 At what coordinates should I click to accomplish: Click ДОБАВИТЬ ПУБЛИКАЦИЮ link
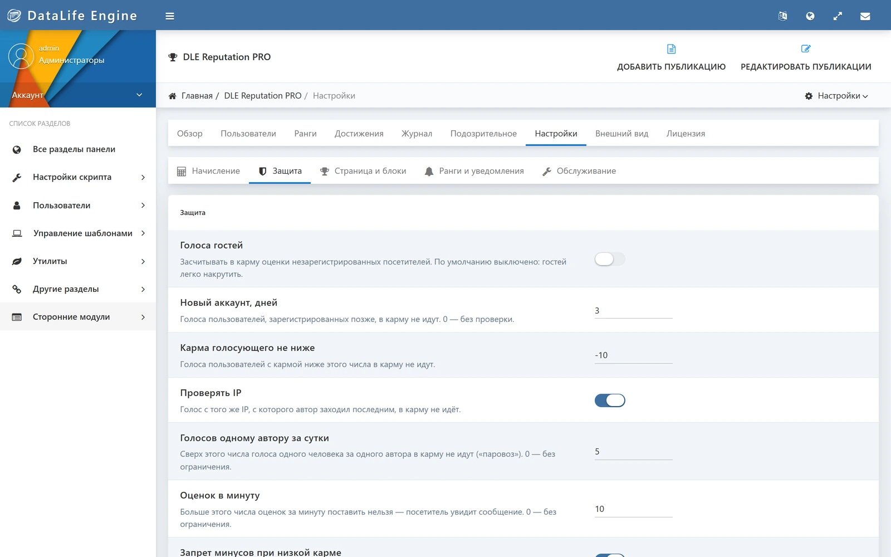[x=672, y=67]
